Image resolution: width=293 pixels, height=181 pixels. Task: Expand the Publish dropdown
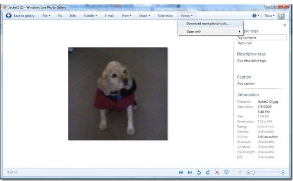click(90, 16)
